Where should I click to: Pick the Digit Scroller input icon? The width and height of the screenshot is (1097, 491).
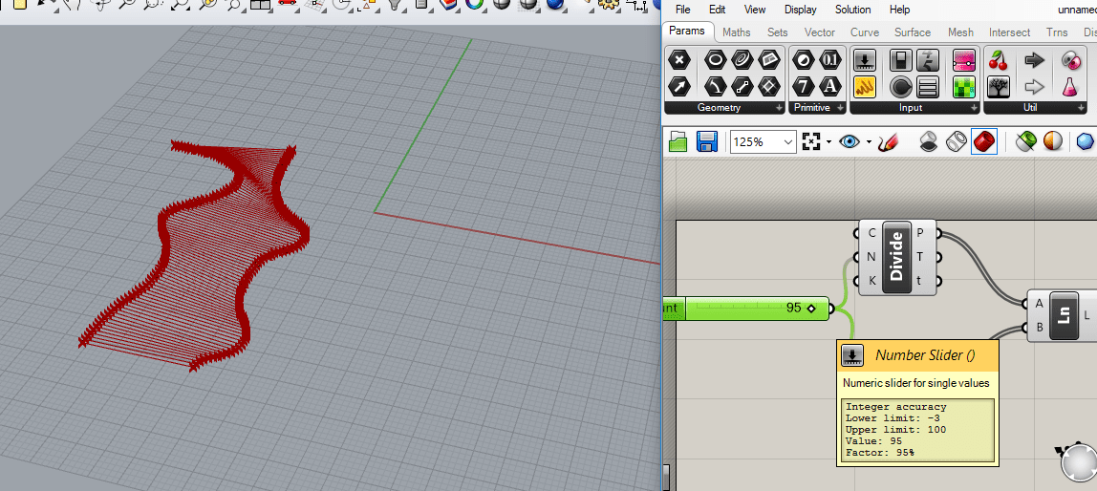click(x=928, y=60)
